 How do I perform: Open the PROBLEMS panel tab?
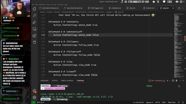[x=44, y=81]
